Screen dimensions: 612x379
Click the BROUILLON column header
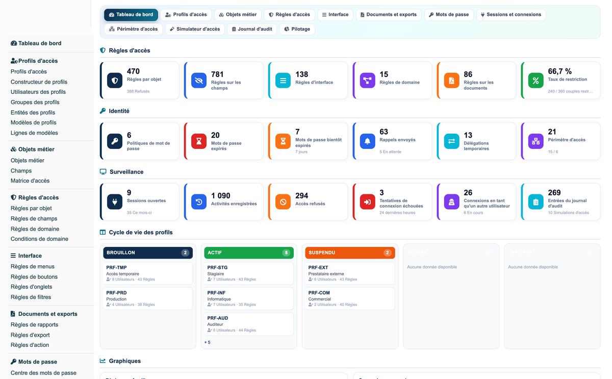coord(148,253)
